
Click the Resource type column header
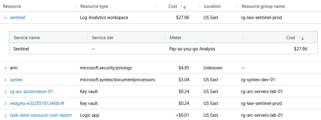(94, 6)
